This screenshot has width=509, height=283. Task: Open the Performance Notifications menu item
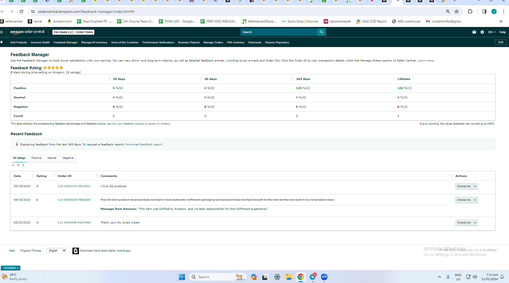tap(158, 42)
